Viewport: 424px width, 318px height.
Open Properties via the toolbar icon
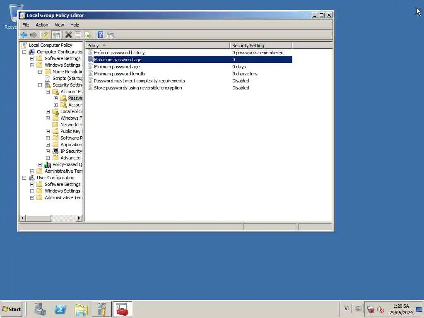coord(78,35)
